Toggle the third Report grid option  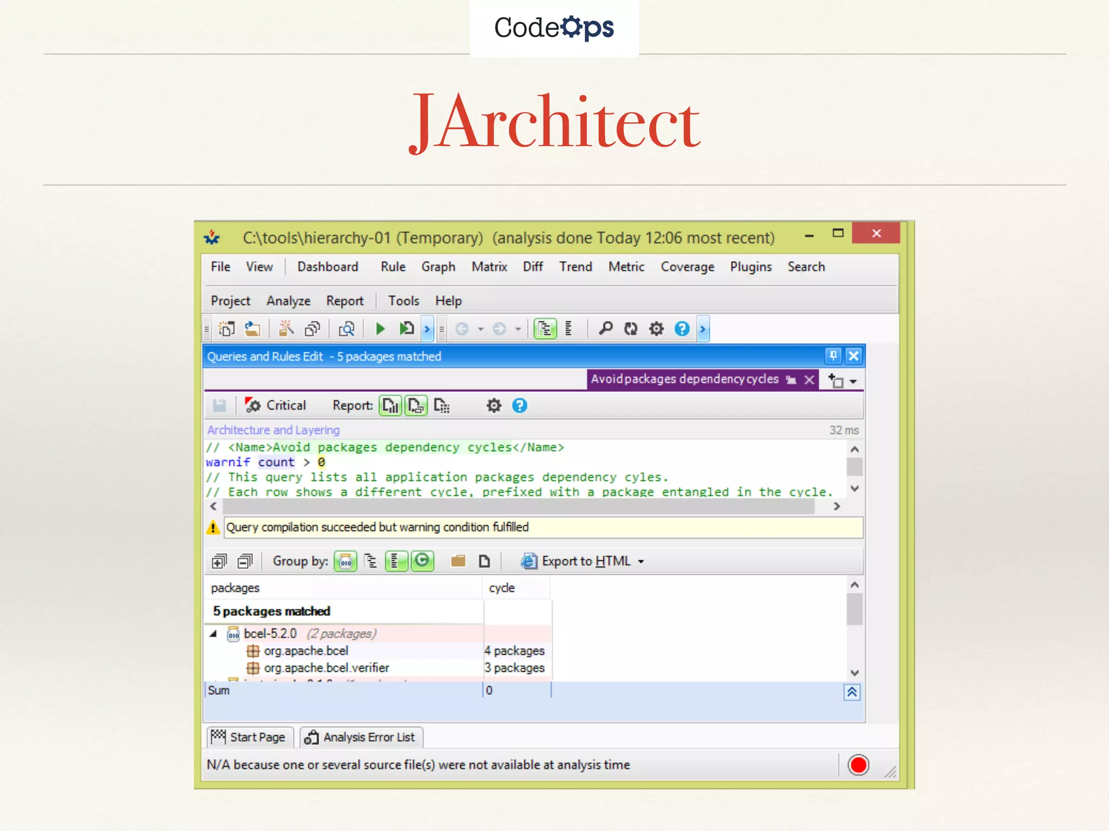pyautogui.click(x=441, y=405)
